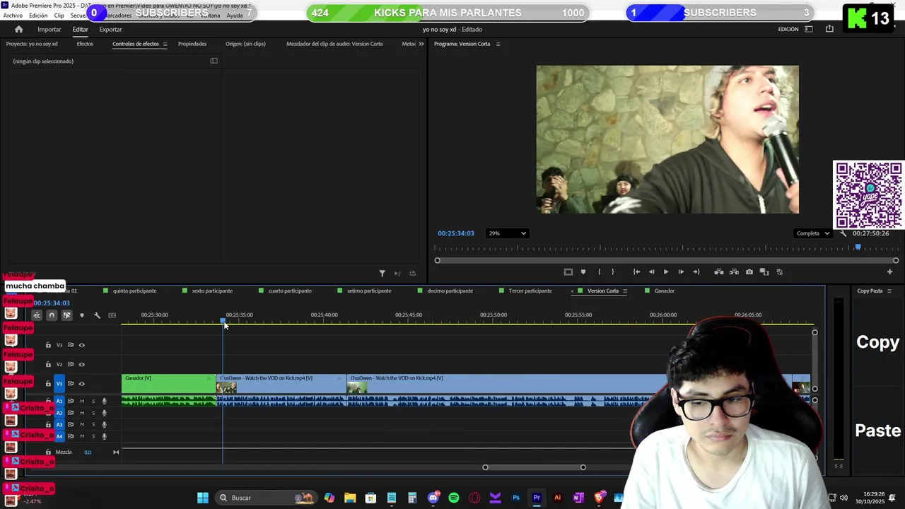
Task: Open Spotify from the taskbar
Action: (x=454, y=498)
